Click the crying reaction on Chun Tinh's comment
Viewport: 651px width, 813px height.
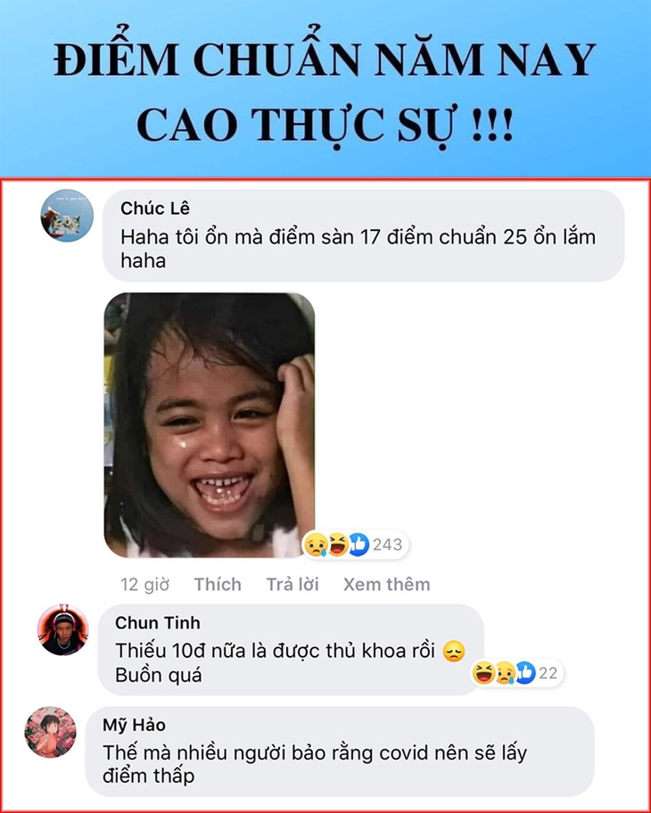[x=505, y=673]
